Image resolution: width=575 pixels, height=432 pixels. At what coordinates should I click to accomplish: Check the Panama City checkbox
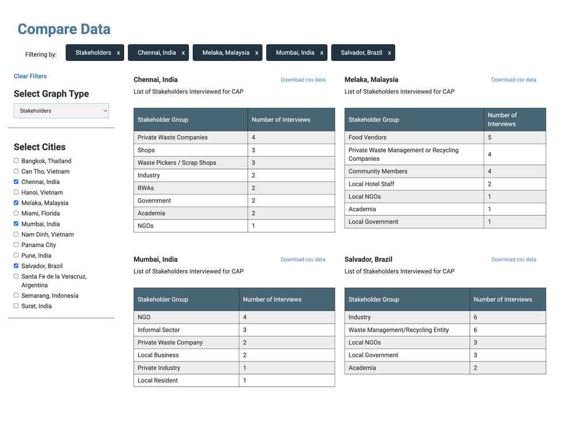coord(16,245)
